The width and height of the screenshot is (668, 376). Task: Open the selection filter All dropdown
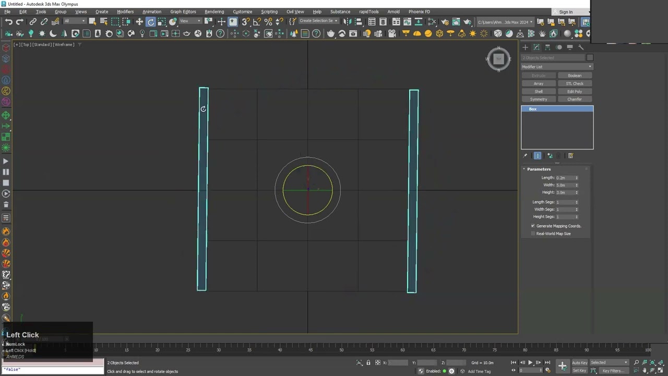(75, 21)
